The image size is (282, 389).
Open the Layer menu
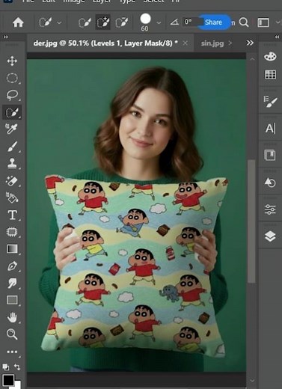[102, 1]
